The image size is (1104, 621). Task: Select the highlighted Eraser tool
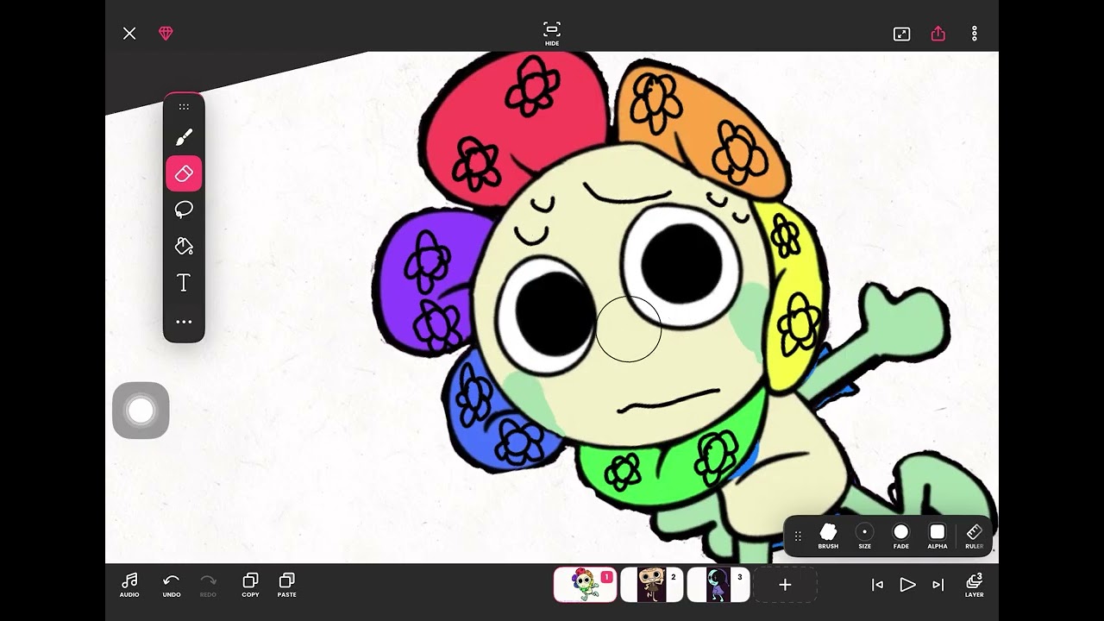tap(184, 173)
